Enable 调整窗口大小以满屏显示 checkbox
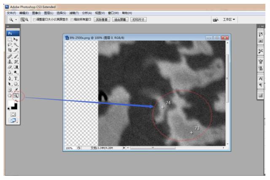The width and height of the screenshot is (270, 180). tap(34, 19)
